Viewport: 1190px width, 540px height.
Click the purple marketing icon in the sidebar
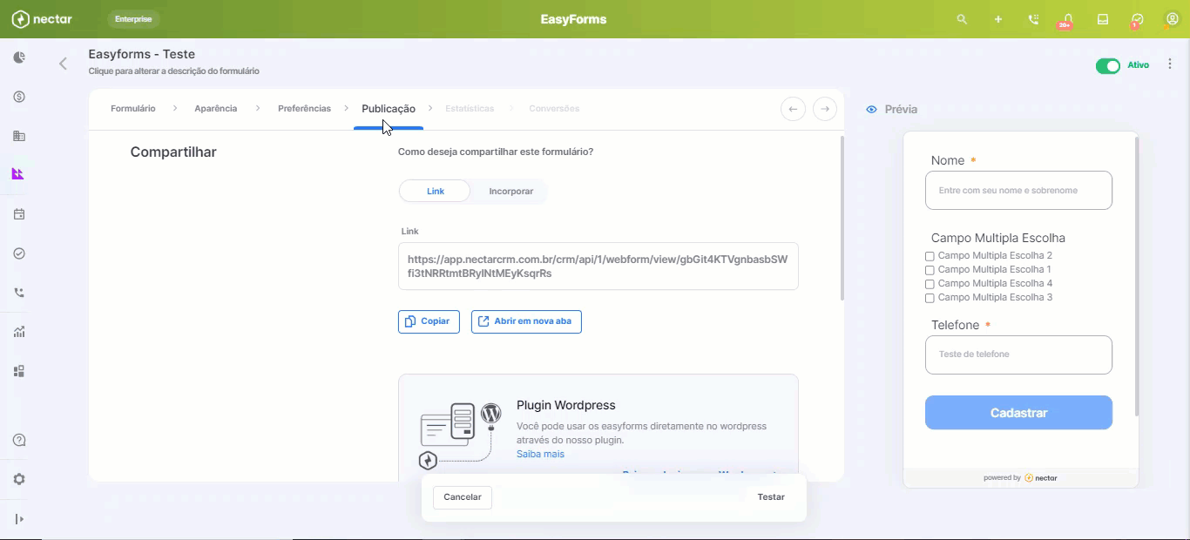tap(18, 174)
